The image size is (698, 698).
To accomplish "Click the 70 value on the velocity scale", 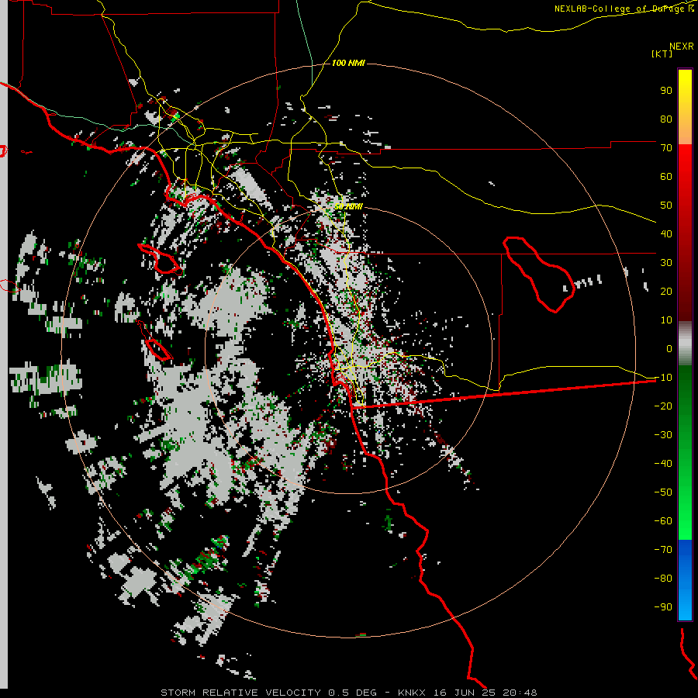I will click(x=666, y=148).
